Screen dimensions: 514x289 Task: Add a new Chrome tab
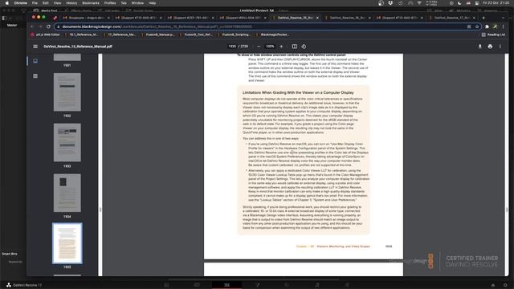coord(483,18)
